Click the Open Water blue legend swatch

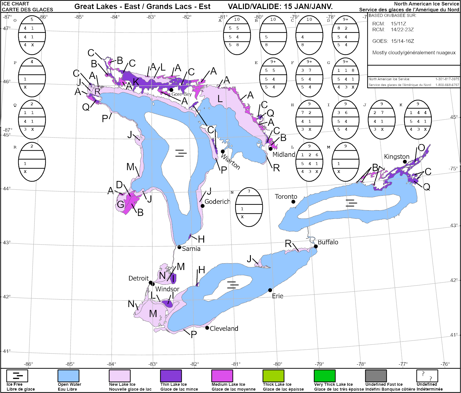pyautogui.click(x=68, y=376)
